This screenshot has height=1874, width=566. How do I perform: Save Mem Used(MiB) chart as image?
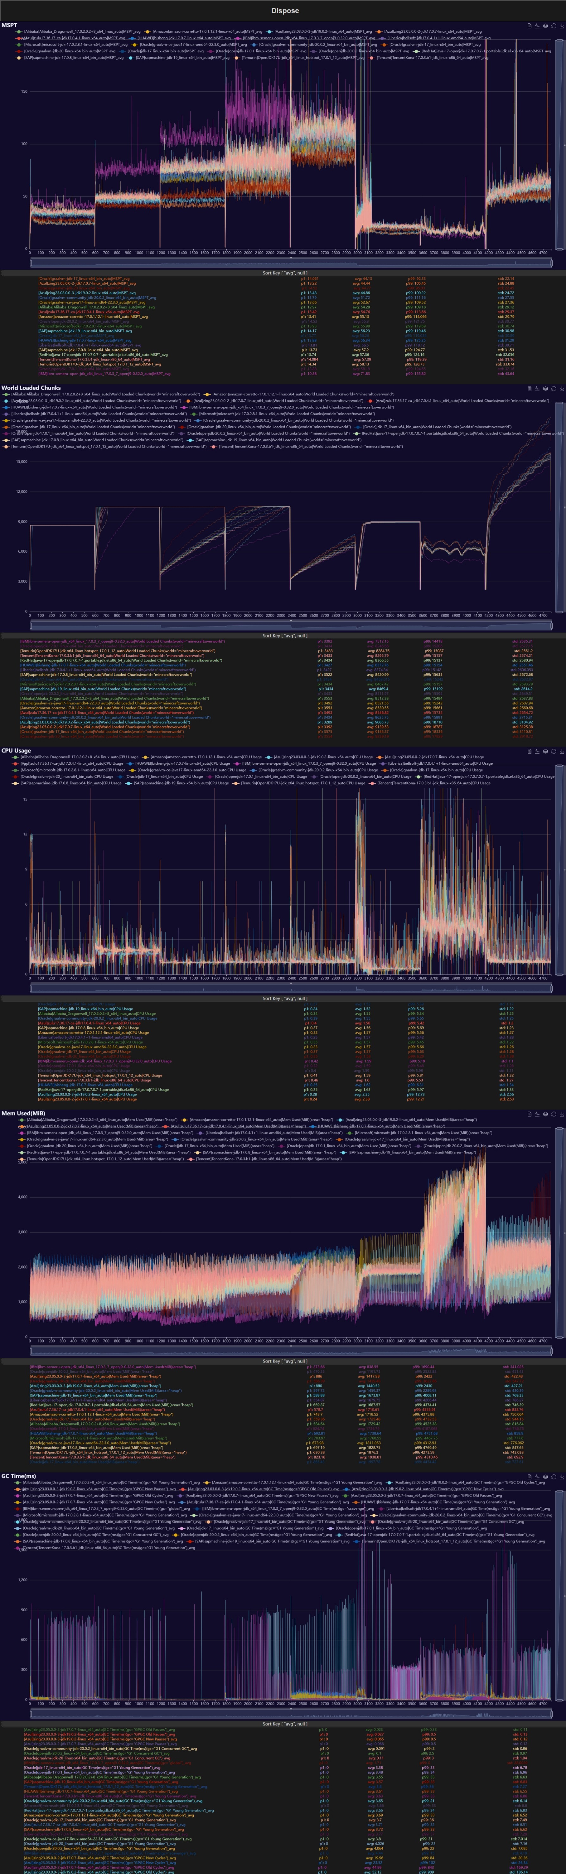(x=562, y=1114)
